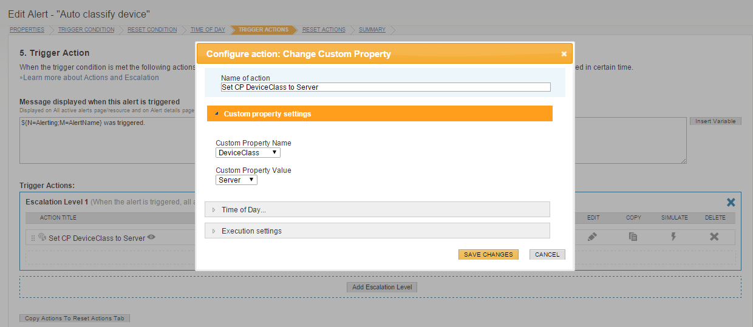Expand the Time of Day section
This screenshot has width=753, height=327.
tap(377, 209)
